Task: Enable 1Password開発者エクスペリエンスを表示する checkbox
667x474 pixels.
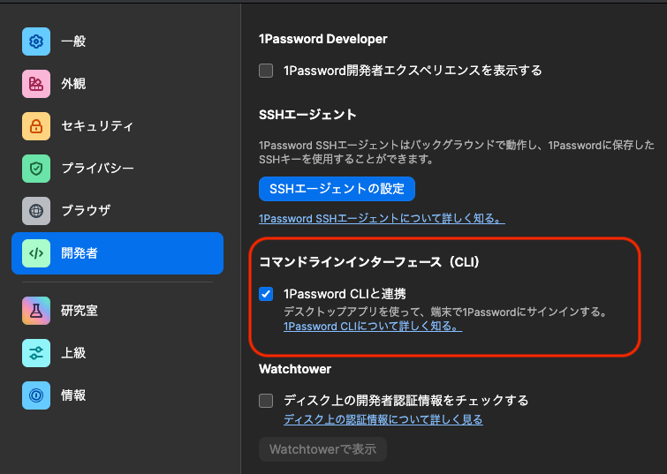Action: (x=266, y=71)
